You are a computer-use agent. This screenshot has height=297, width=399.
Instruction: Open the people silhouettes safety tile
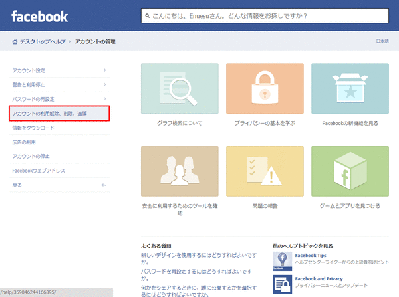click(x=180, y=171)
